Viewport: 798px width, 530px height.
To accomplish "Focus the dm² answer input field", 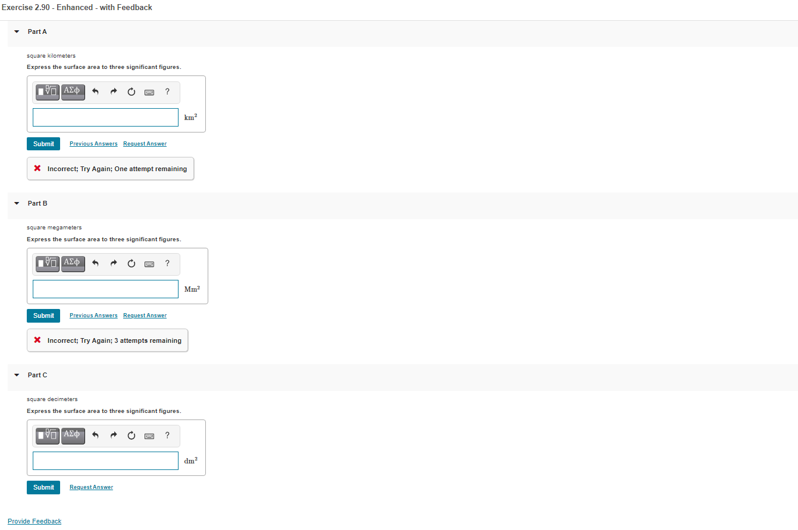I will pos(105,460).
